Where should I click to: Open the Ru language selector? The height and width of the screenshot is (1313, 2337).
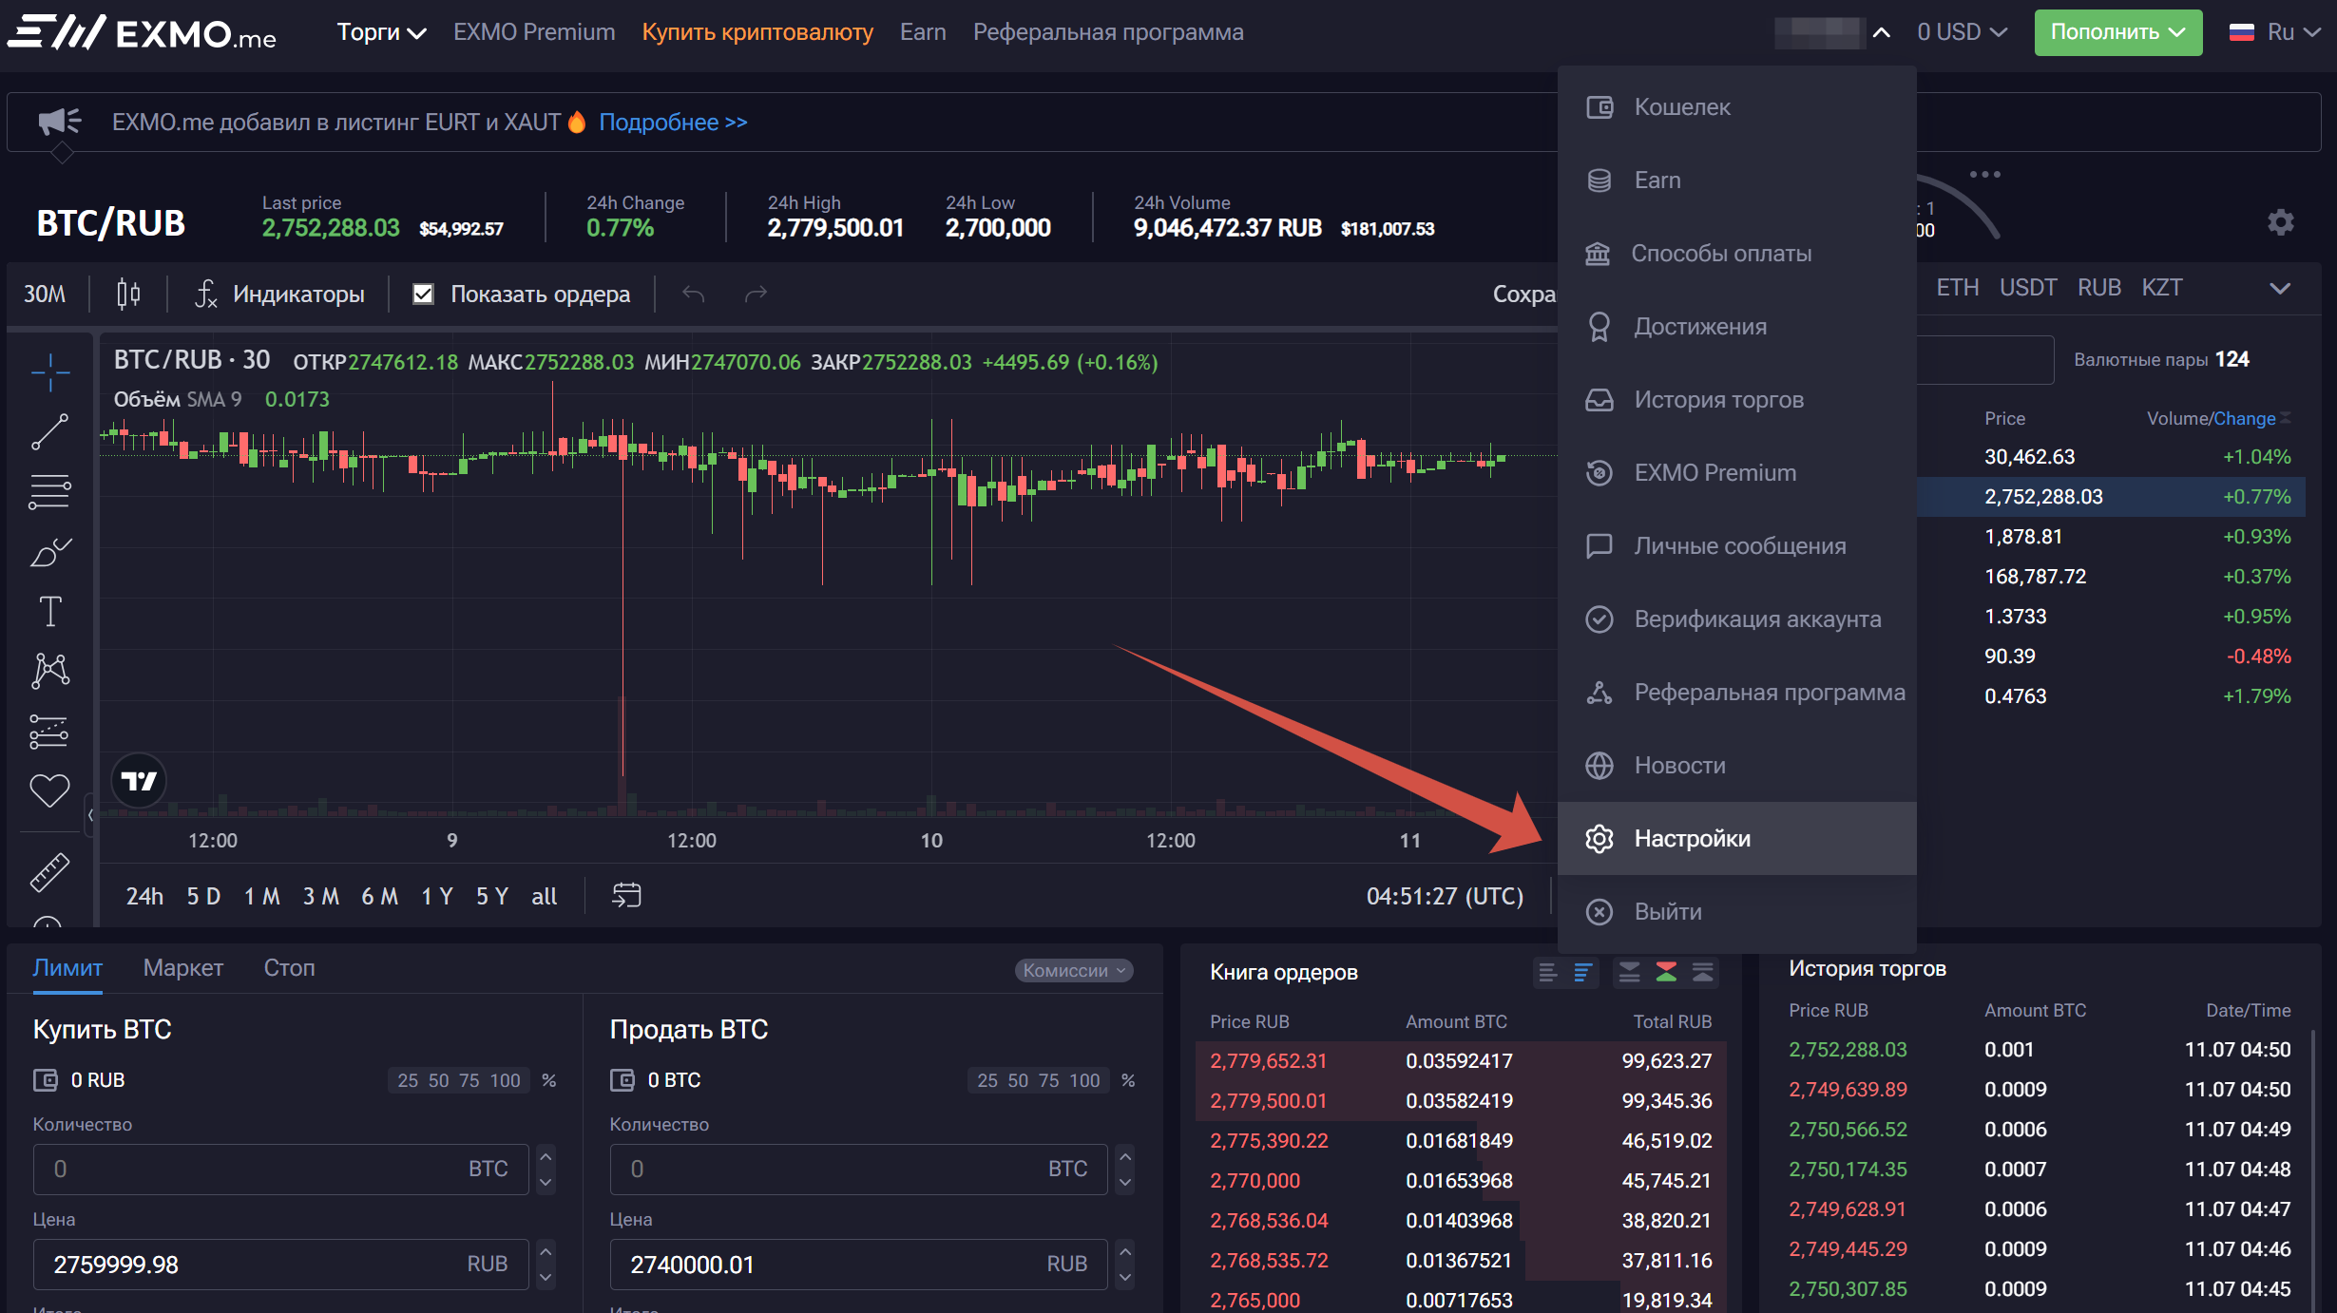(2275, 32)
